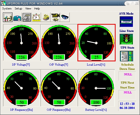Click the Battery Level 100 readout

click(x=96, y=102)
